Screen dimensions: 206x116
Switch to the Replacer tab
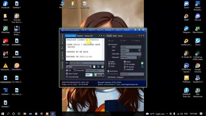point(80,36)
